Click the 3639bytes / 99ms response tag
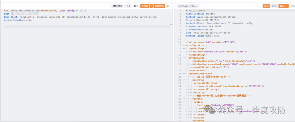The image size is (295, 122). click(188, 6)
